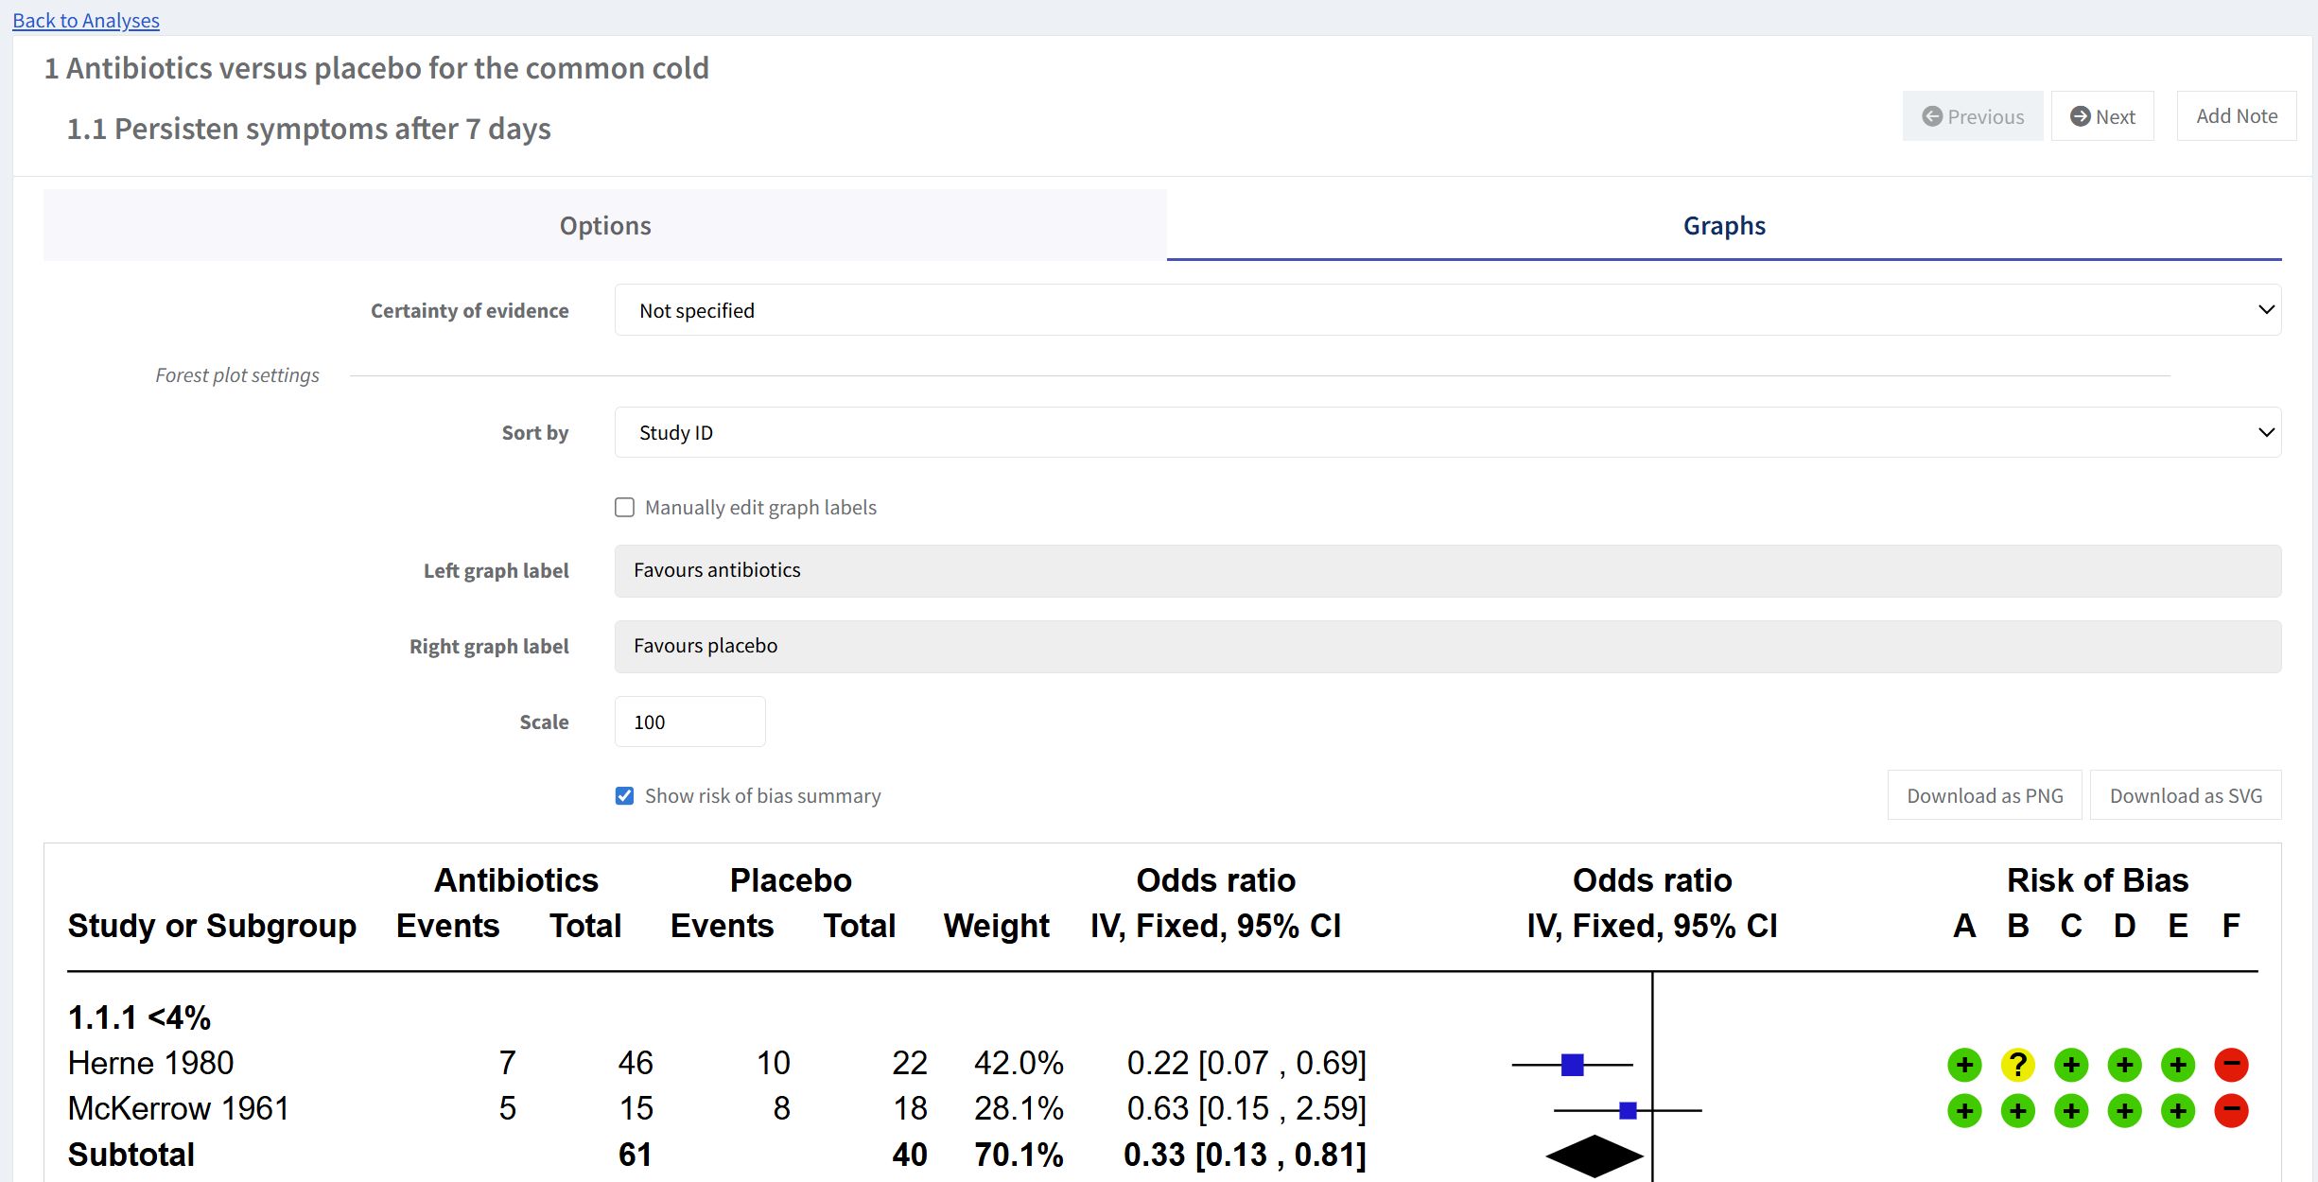The image size is (2318, 1182).
Task: Go to the Next analysis
Action: 2101,116
